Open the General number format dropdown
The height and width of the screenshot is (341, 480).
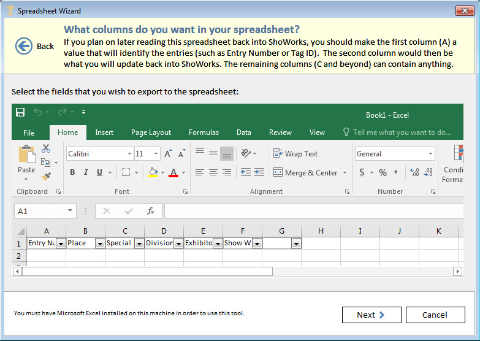(x=431, y=154)
